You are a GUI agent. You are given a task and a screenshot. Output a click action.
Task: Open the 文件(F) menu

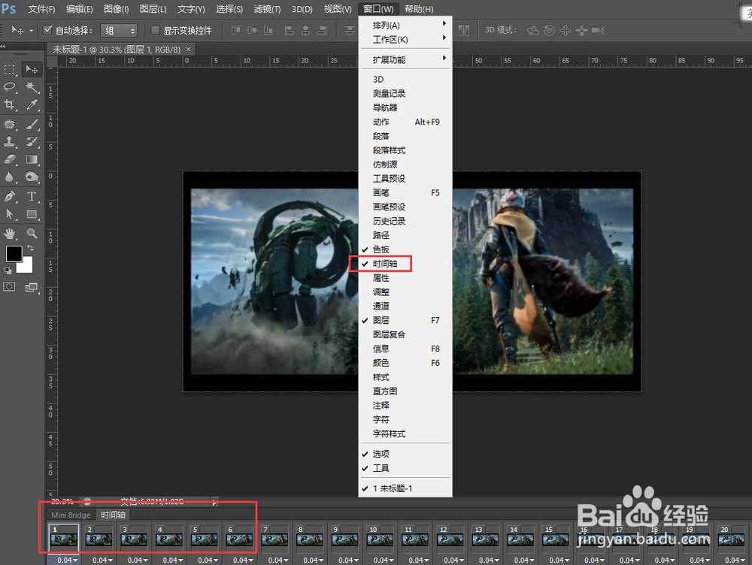click(41, 9)
